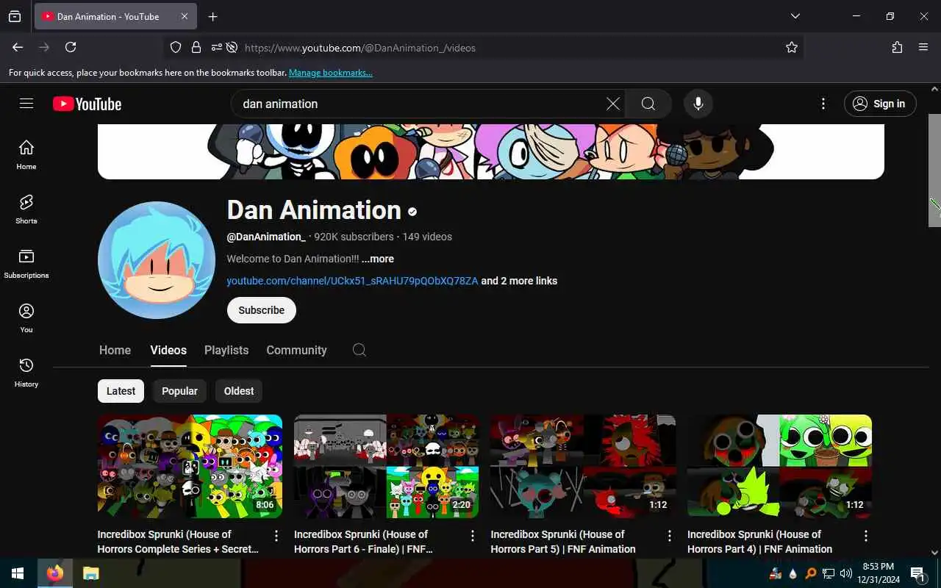Open options for House of Horrors Part 4 video

pos(866,536)
